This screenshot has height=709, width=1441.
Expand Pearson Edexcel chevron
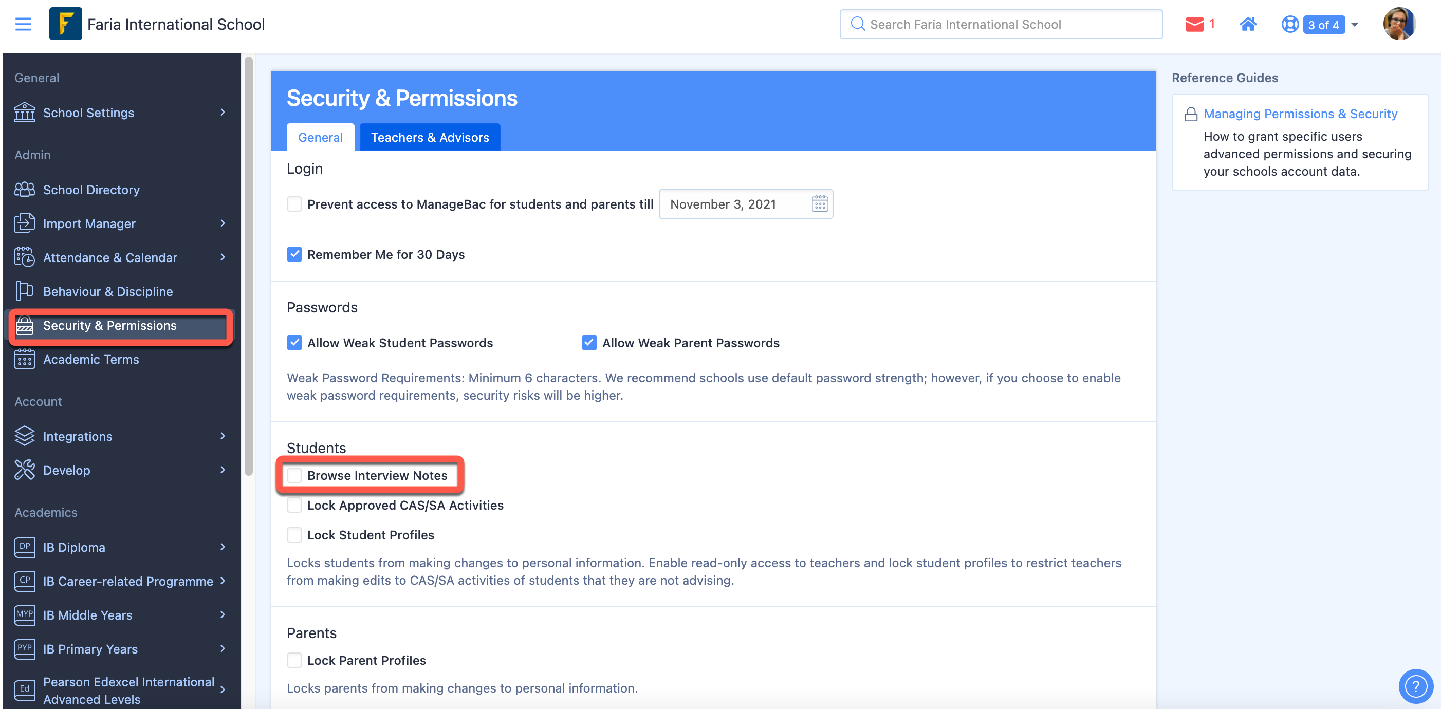(223, 690)
